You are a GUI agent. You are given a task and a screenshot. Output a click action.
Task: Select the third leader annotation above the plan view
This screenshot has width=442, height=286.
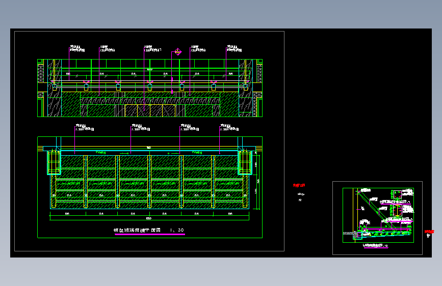click(x=190, y=128)
